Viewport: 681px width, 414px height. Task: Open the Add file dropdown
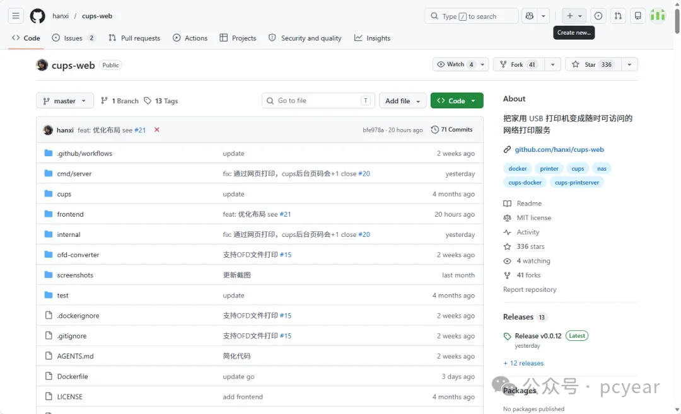(402, 101)
